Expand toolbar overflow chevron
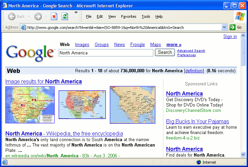 [x=76, y=12]
